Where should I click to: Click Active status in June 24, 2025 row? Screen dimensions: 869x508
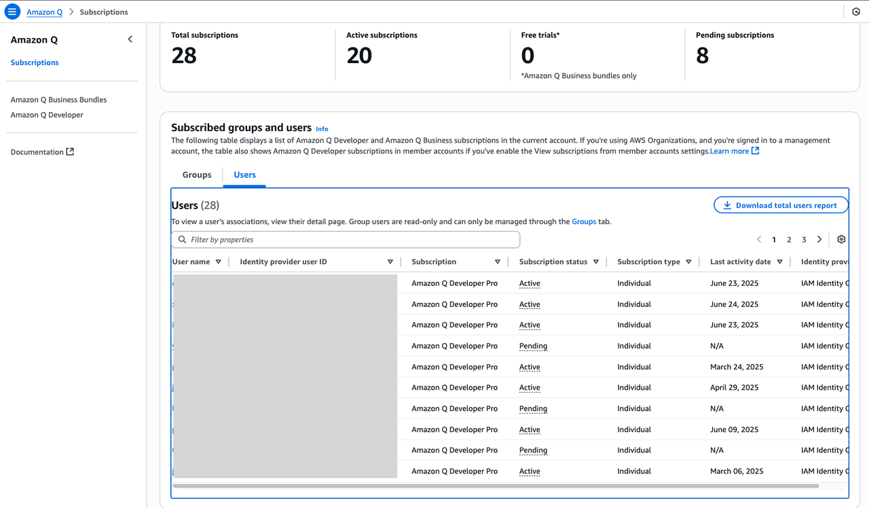pos(530,304)
